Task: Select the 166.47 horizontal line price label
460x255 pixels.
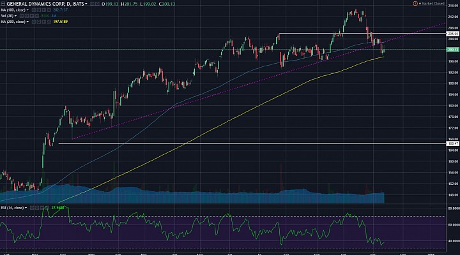Action: coord(452,143)
